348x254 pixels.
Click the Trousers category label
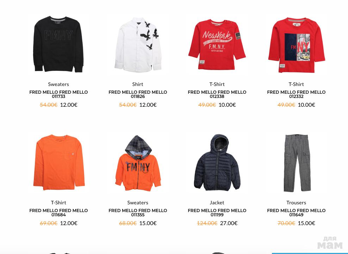click(296, 203)
